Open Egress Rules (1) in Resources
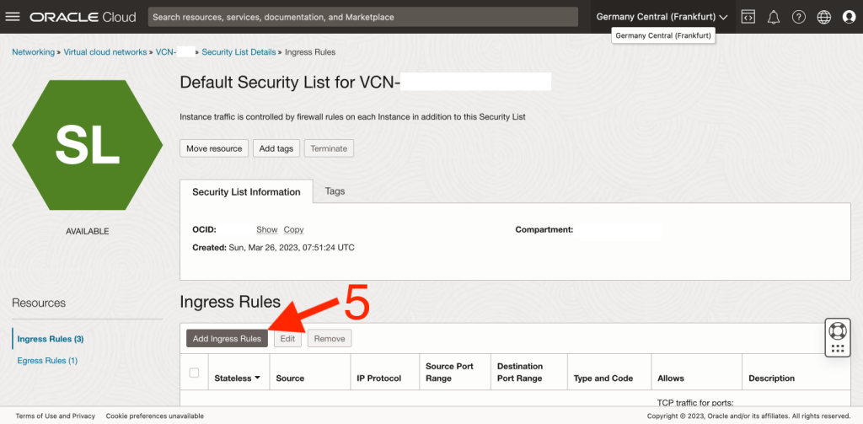This screenshot has width=863, height=424. (x=47, y=361)
